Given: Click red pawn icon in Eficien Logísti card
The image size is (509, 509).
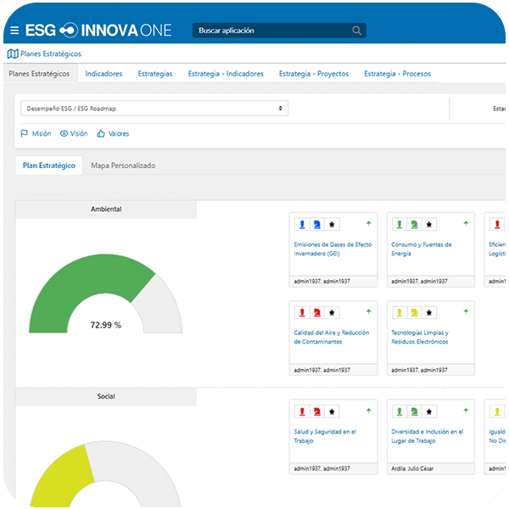Looking at the screenshot, I should point(497,224).
